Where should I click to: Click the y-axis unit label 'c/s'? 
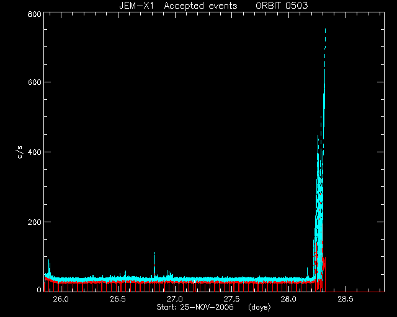tap(20, 152)
